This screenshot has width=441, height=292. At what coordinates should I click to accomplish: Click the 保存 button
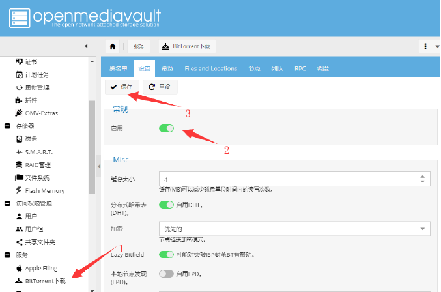pos(121,87)
